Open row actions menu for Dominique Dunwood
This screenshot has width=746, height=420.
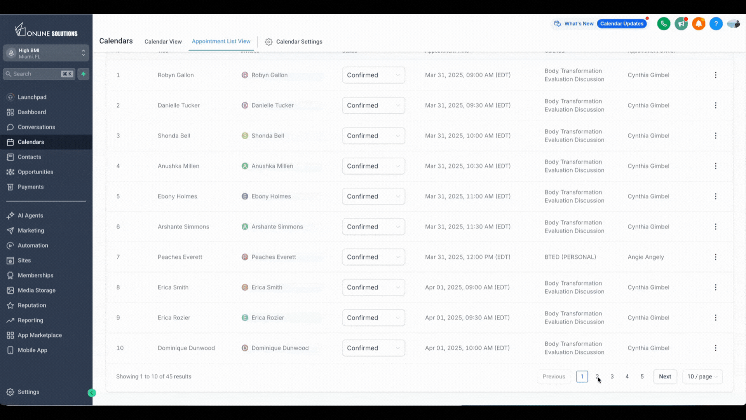pos(715,348)
